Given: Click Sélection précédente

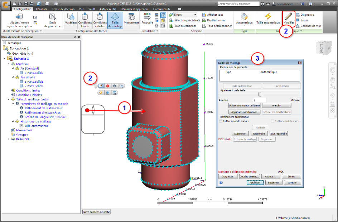Looking at the screenshot, I should (x=185, y=20).
